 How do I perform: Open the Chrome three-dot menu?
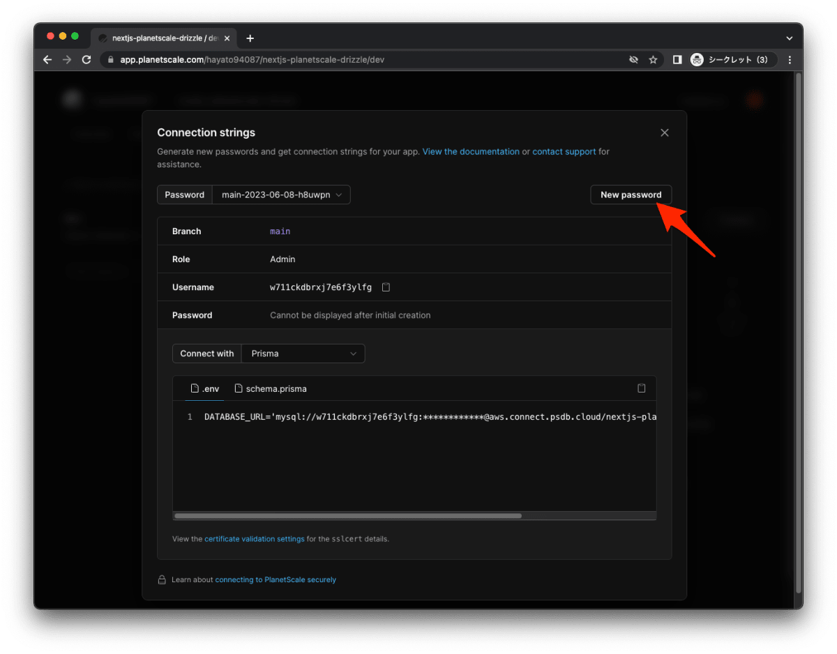(x=790, y=60)
